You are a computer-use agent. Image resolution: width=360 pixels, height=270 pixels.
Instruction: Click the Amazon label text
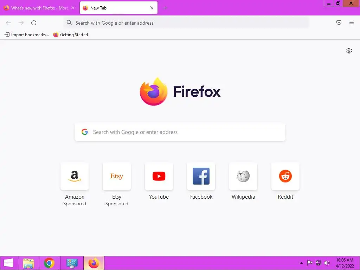[x=75, y=197]
